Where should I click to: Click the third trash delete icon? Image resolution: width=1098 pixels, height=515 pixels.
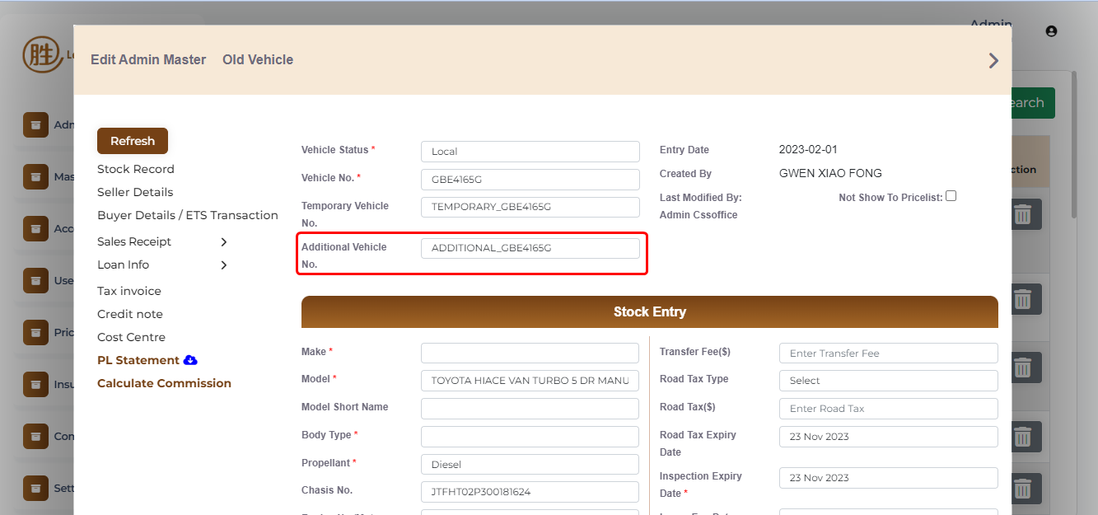click(x=1022, y=368)
